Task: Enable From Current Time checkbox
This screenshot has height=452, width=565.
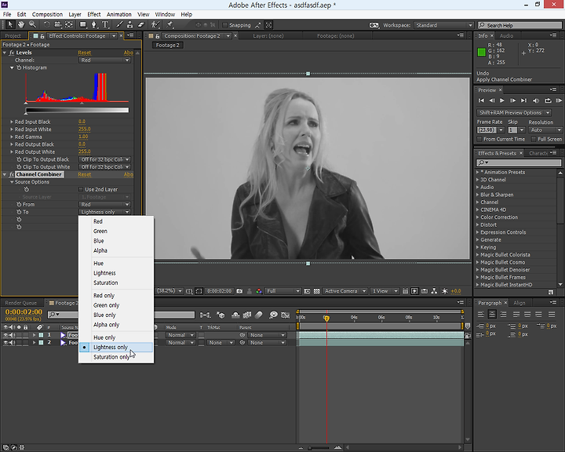Action: click(x=479, y=139)
